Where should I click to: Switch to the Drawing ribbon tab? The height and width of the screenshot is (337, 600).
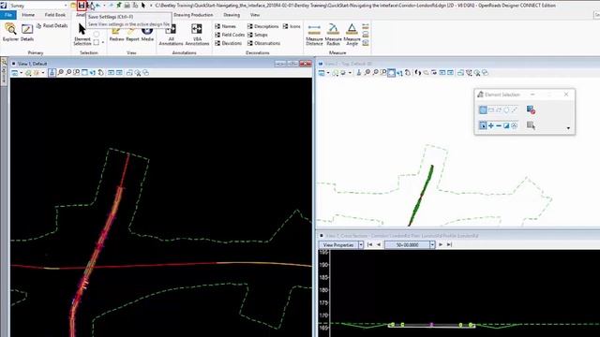[x=232, y=15]
